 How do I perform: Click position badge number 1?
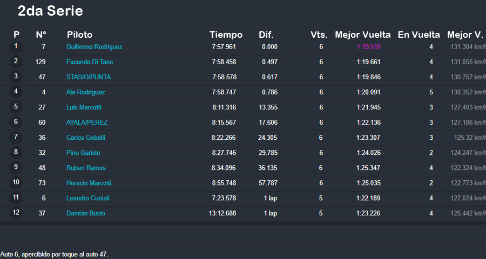pos(16,46)
